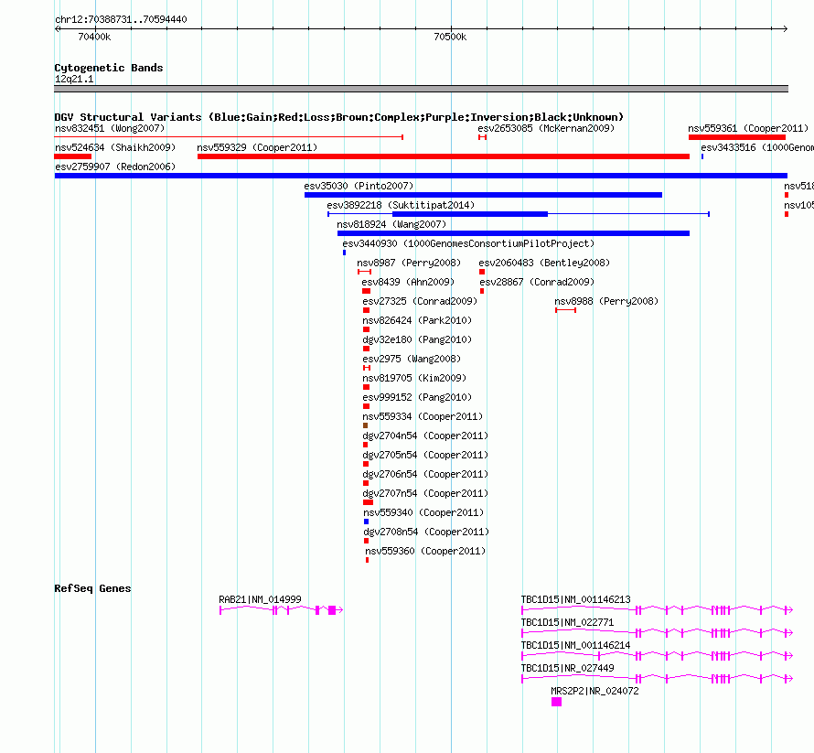Click the nsv524634 (Shaikh2009) variant label
The height and width of the screenshot is (753, 814).
tap(115, 147)
